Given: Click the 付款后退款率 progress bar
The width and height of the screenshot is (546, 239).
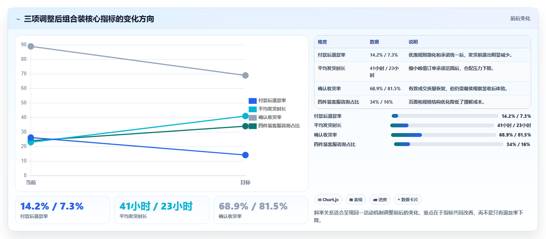Looking at the screenshot, I should (x=445, y=116).
